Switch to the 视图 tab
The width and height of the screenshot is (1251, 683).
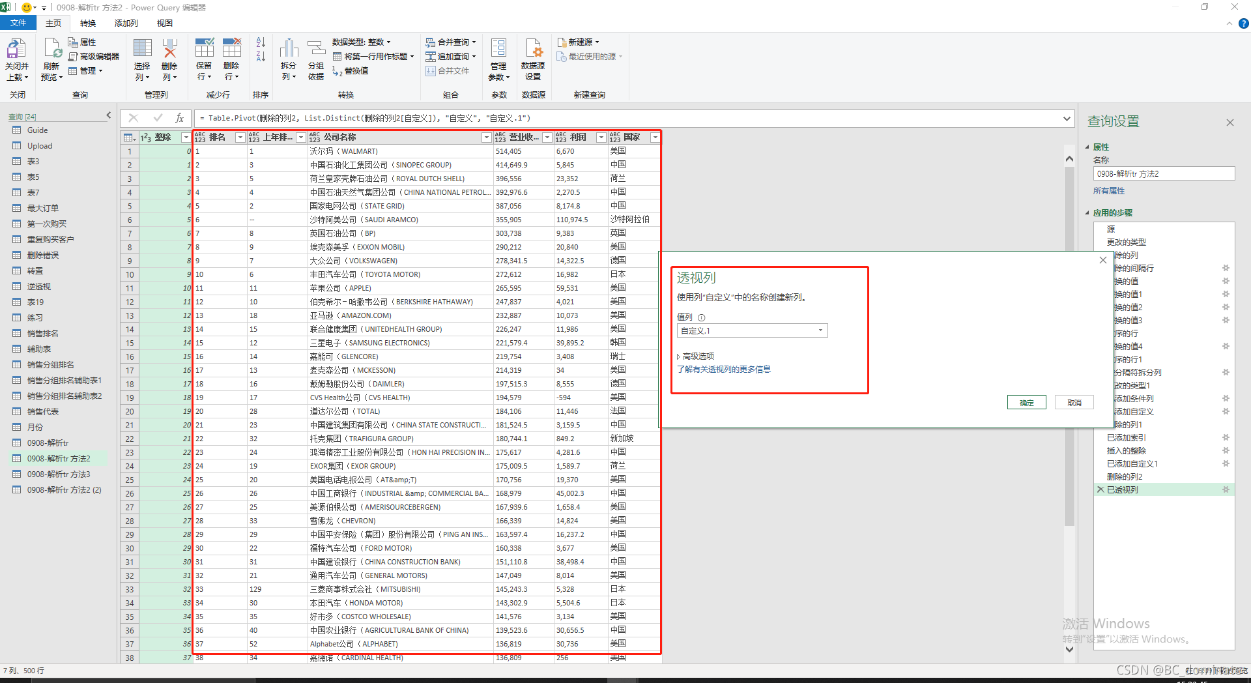[165, 23]
